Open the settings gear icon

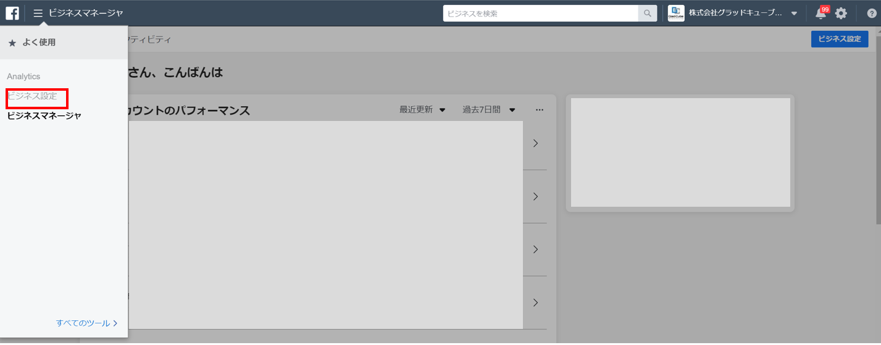841,14
